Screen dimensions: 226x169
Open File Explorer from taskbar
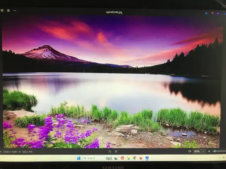[x=129, y=158]
